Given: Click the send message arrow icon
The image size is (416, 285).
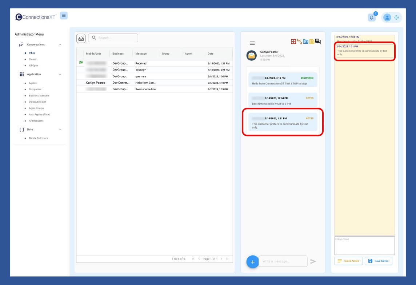Looking at the screenshot, I should [x=313, y=261].
